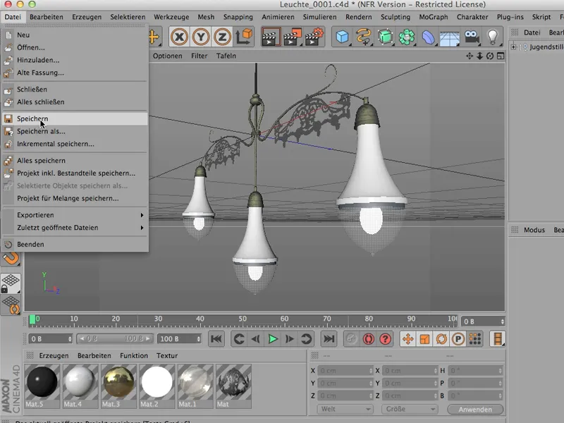Toggle autokeying red circle button
The height and width of the screenshot is (423, 564).
pyautogui.click(x=368, y=339)
